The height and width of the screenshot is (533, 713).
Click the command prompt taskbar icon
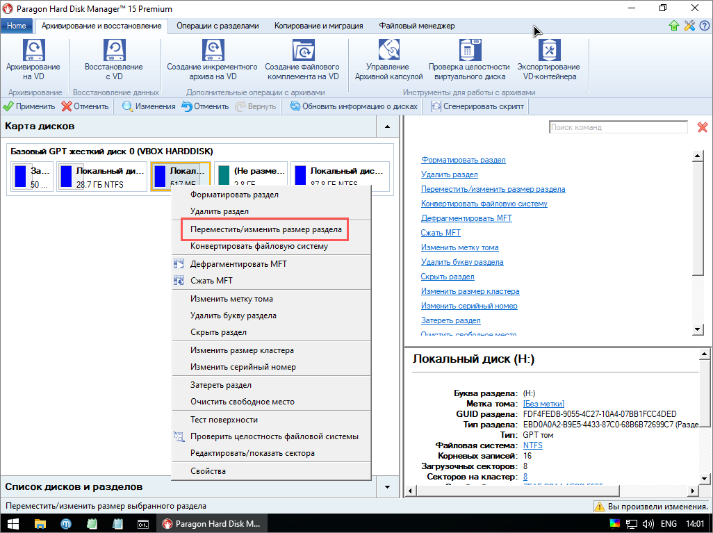point(142,524)
